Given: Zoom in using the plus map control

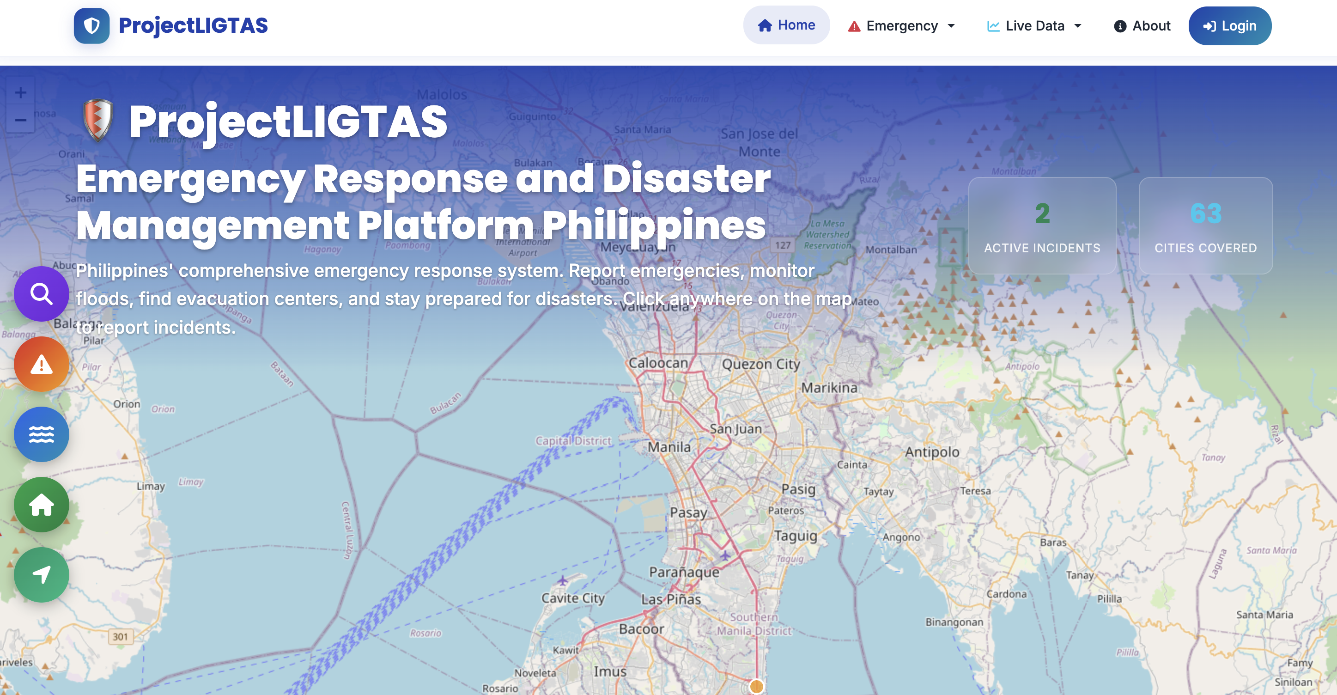Looking at the screenshot, I should pos(20,92).
